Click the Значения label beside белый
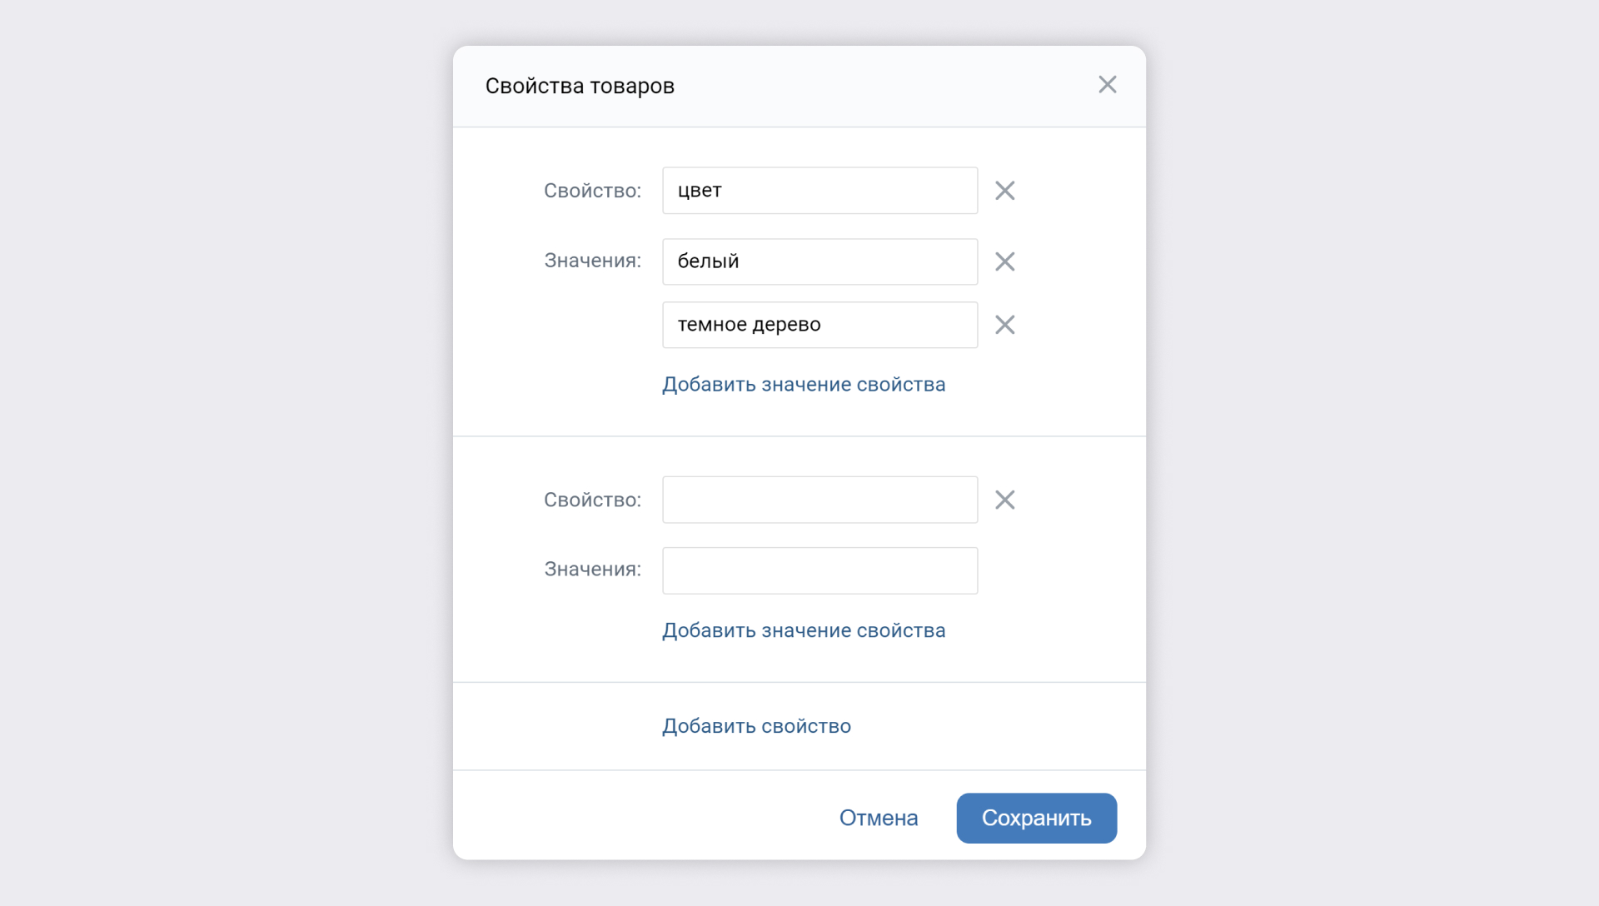 tap(592, 261)
